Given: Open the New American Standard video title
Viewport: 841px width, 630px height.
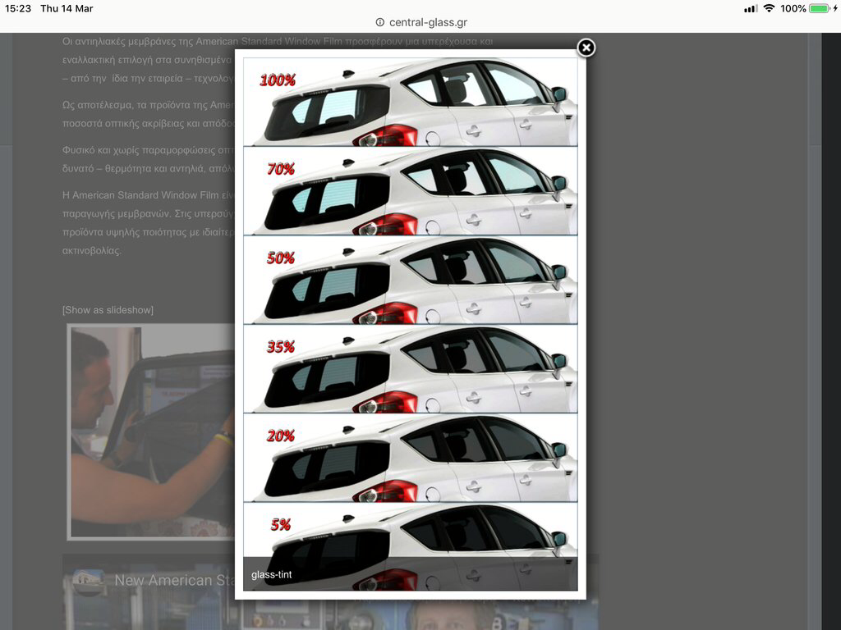Looking at the screenshot, I should coord(174,580).
